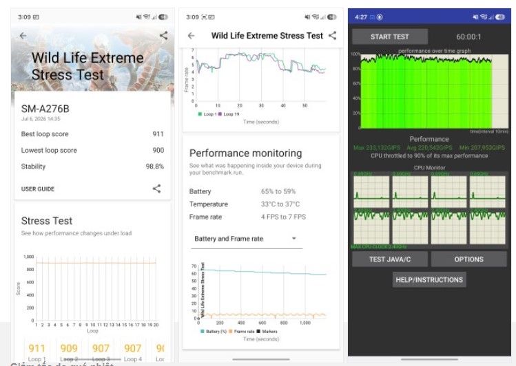Image resolution: width=516 pixels, height=366 pixels.
Task: Click the Frame rate legend entry in the battery chart
Action: (242, 331)
